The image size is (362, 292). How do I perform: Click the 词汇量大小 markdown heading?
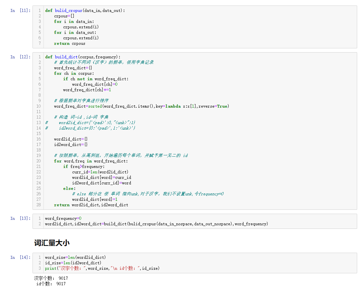coord(52,243)
